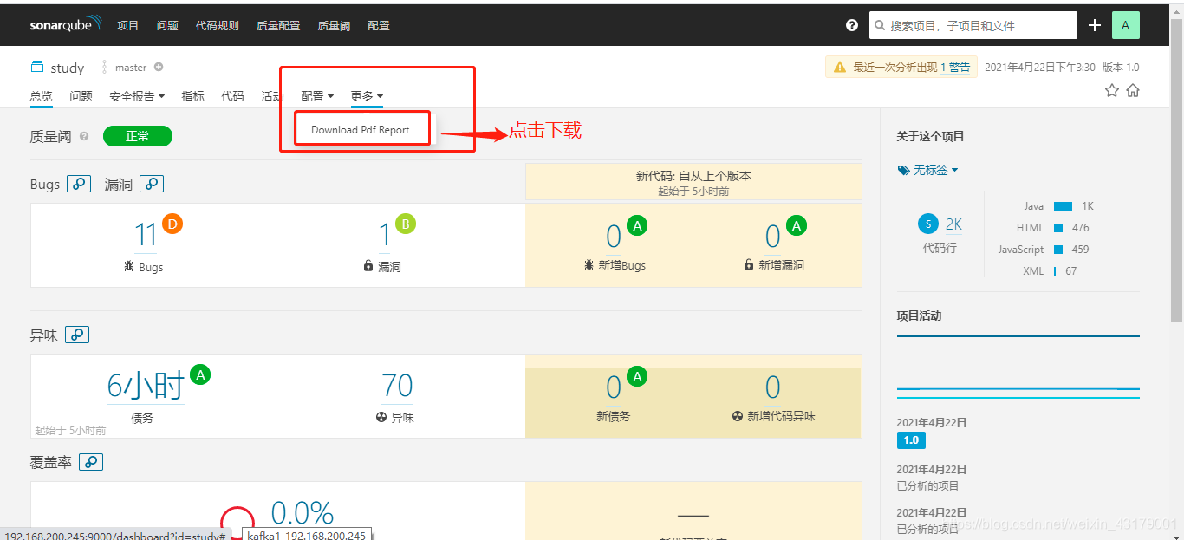Click the Java language bar
Viewport: 1184px width, 540px height.
point(1063,206)
